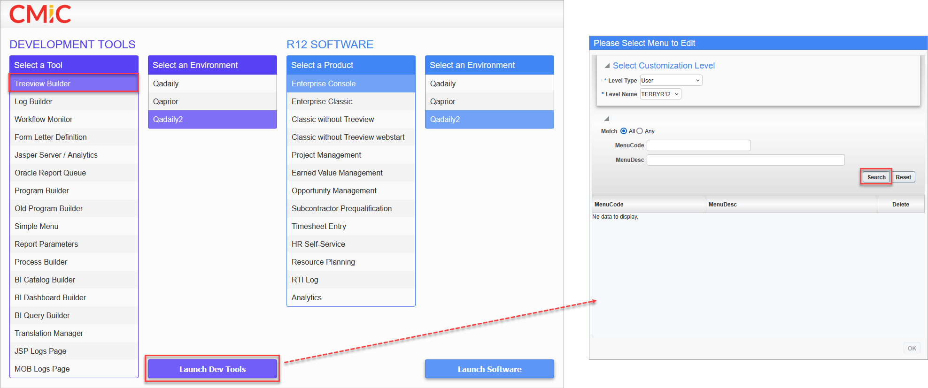This screenshot has height=388, width=928.
Task: Choose MOB Logs Page tool
Action: click(x=74, y=369)
